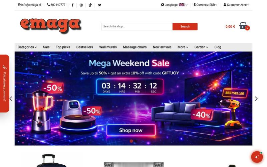
Task: Expand the Language dropdown
Action: click(x=174, y=5)
